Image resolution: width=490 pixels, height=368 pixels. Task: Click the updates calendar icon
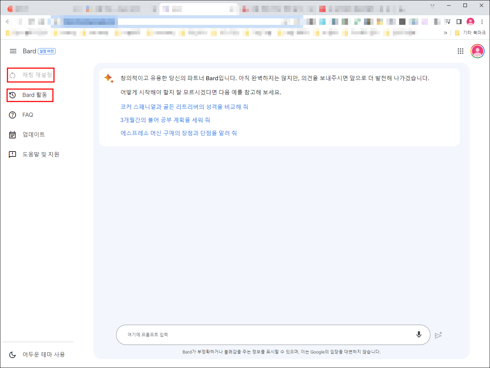[12, 135]
